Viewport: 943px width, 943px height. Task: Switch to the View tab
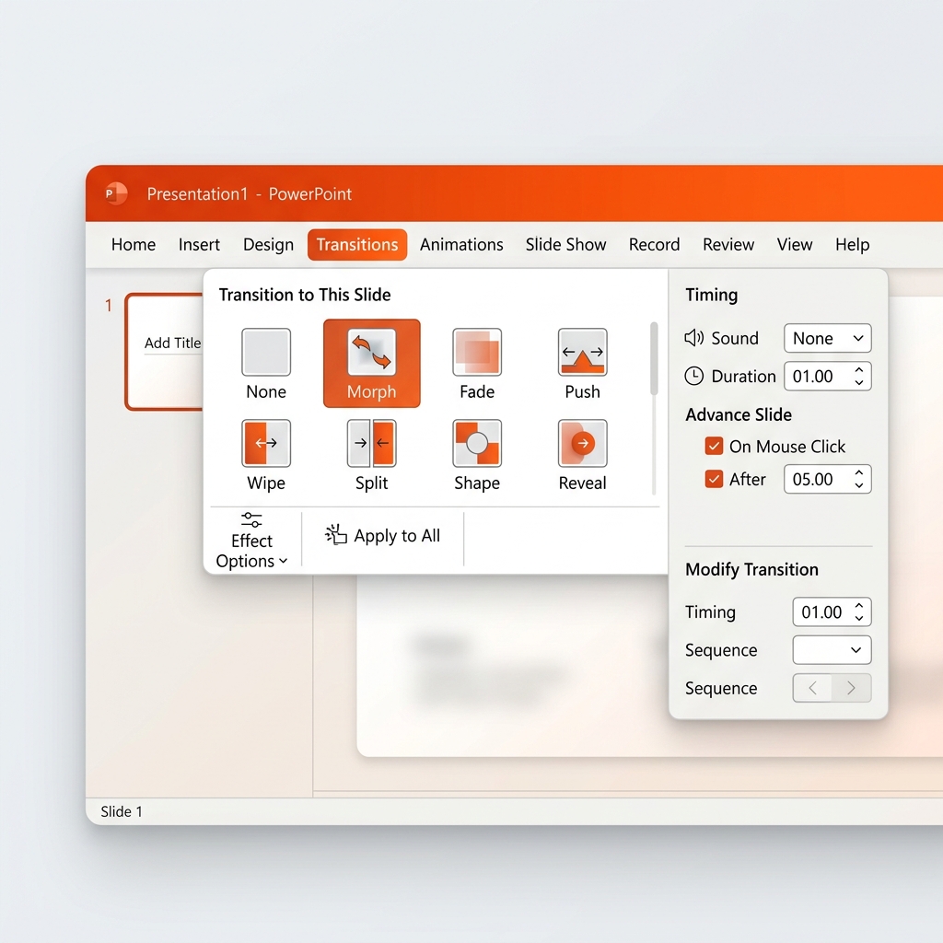pos(795,245)
